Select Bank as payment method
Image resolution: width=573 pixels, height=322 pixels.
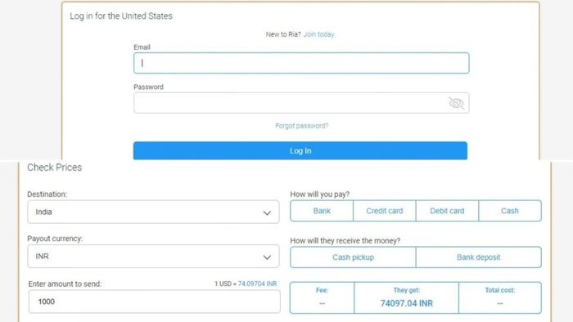click(322, 211)
